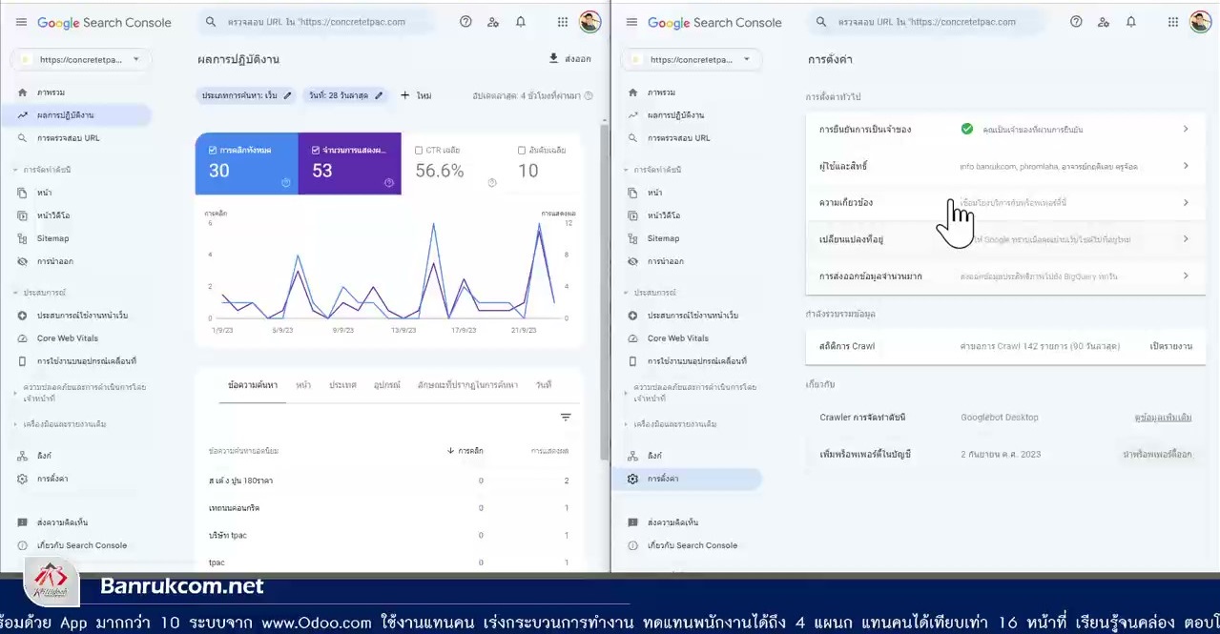The height and width of the screenshot is (634, 1220).
Task: Open การนำออก removals in right window sidebar
Action: point(687,261)
